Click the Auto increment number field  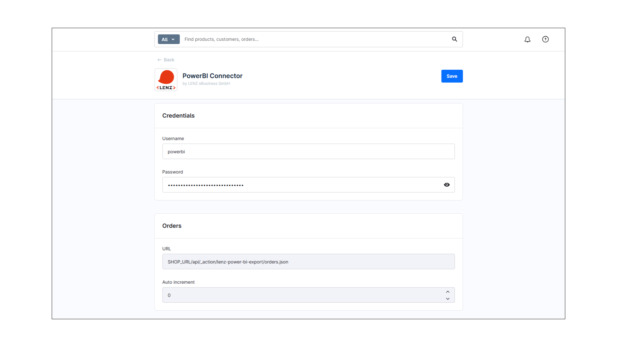pyautogui.click(x=302, y=295)
